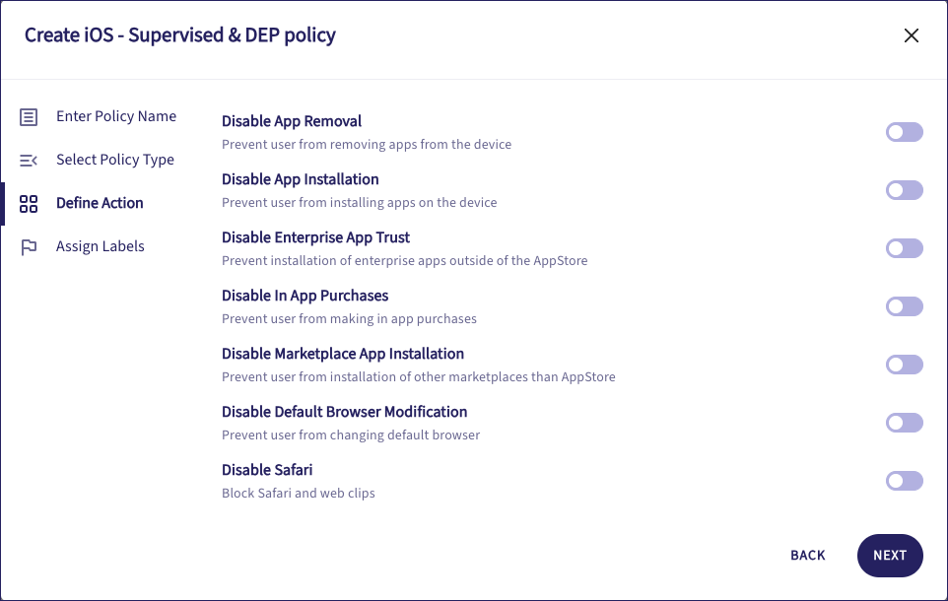Click the Select Policy Type step icon
Viewport: 948px width, 601px height.
[29, 161]
